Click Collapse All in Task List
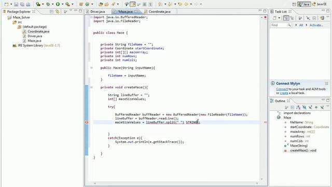332x187 pixels. (314, 18)
